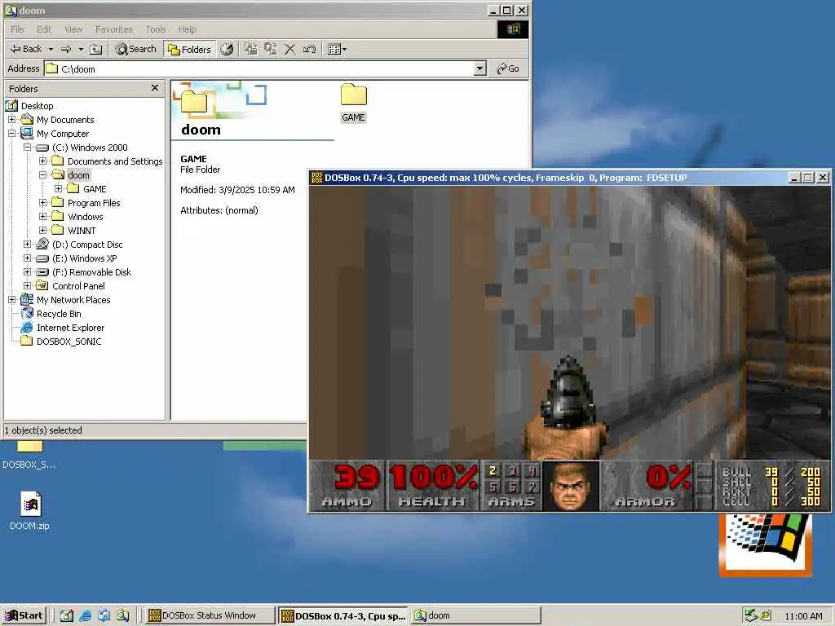Collapse the (C:) Windows 2000 drive node
The height and width of the screenshot is (626, 835).
[x=27, y=148]
